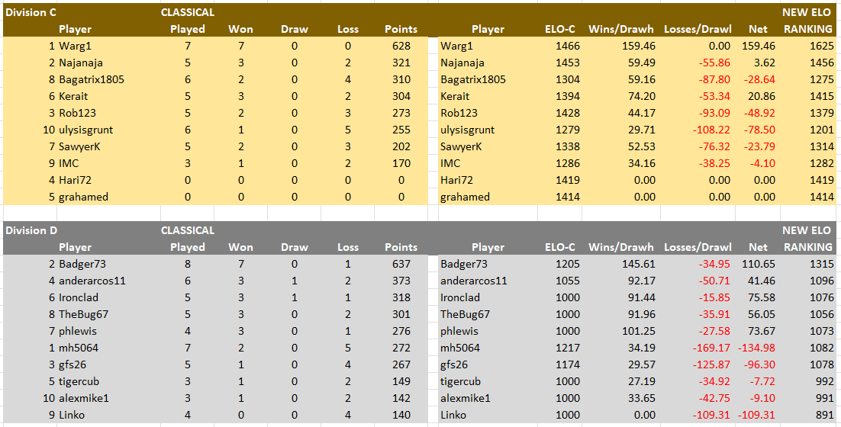This screenshot has width=841, height=427.
Task: Select the NEW ELO header in the Division D table
Action: pyautogui.click(x=807, y=230)
